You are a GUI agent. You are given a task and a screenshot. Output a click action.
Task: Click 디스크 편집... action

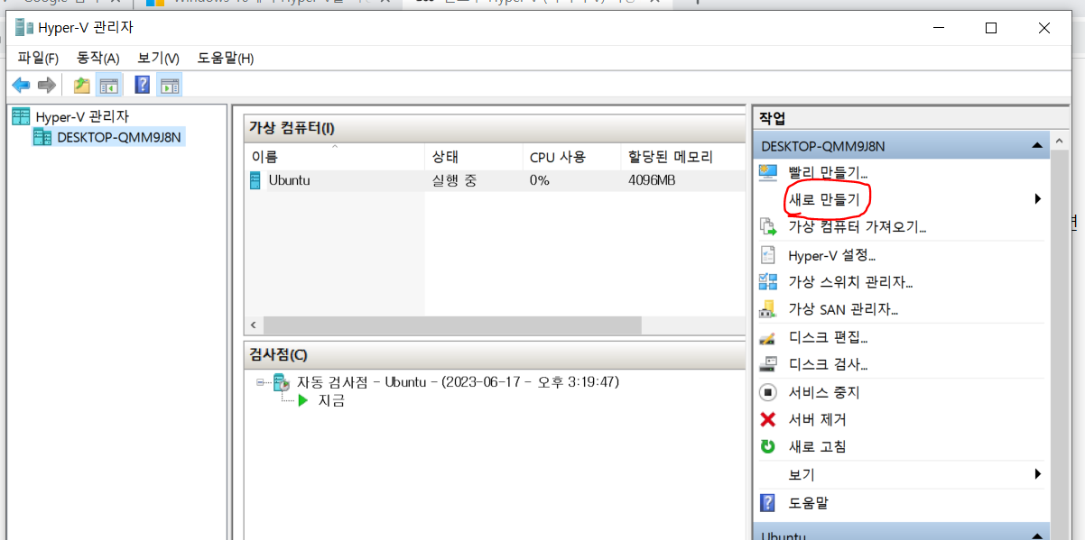828,338
